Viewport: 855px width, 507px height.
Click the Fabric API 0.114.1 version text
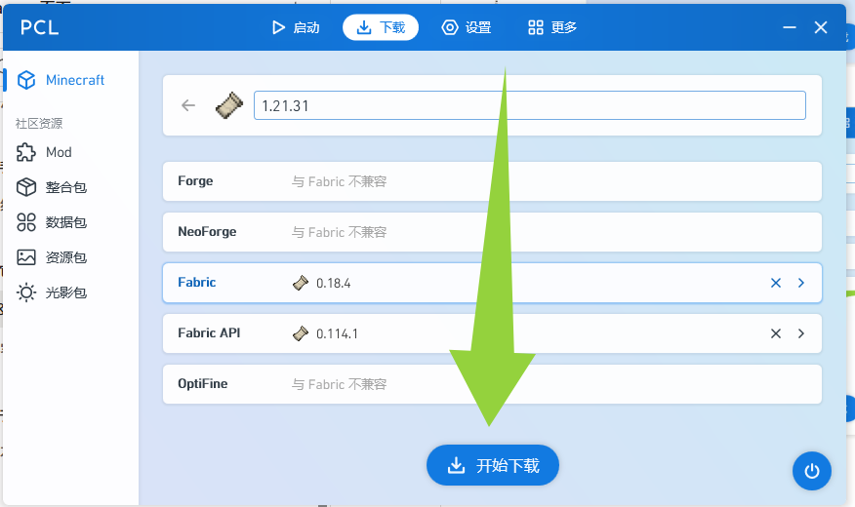point(337,333)
